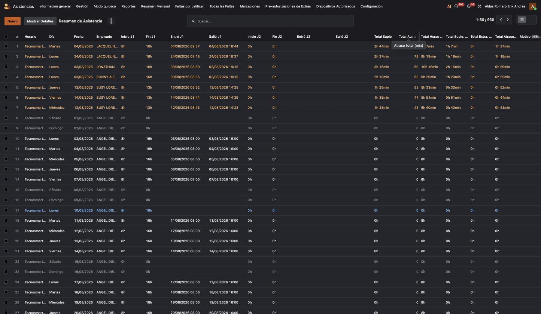Check the checkbox for row 1
The image size is (541, 314).
coord(6,46)
